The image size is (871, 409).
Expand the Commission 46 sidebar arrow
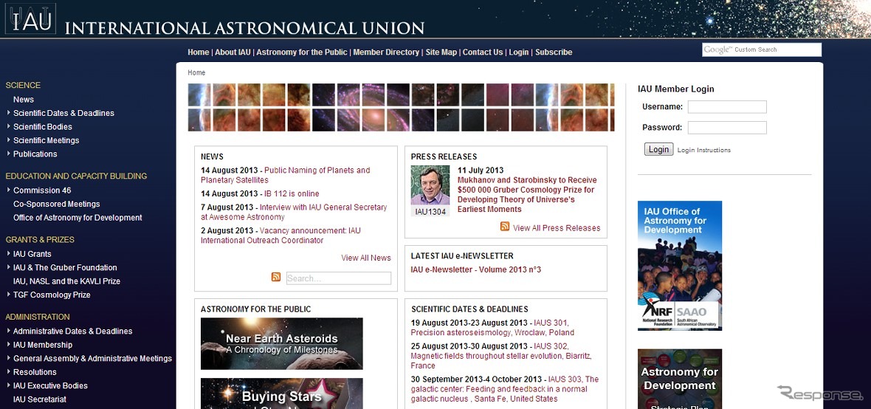click(9, 190)
